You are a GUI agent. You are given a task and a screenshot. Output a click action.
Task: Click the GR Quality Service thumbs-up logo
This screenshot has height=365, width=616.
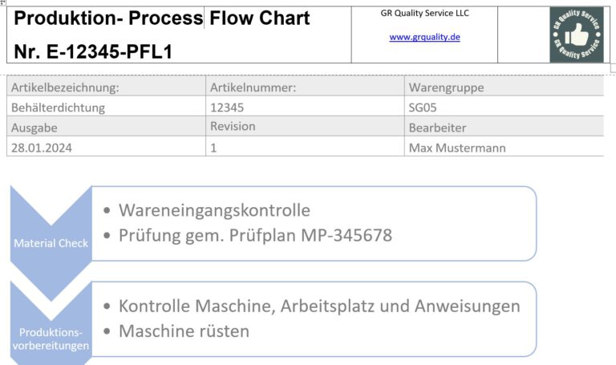[577, 34]
